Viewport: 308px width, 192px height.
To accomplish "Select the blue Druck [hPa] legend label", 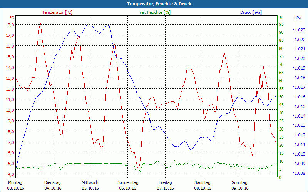I will [x=251, y=12].
